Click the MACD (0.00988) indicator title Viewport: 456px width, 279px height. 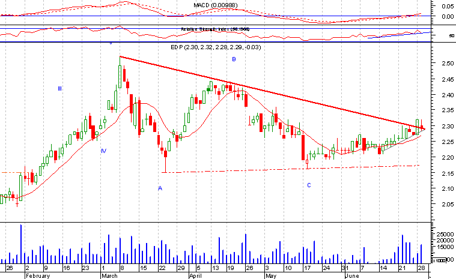(216, 5)
